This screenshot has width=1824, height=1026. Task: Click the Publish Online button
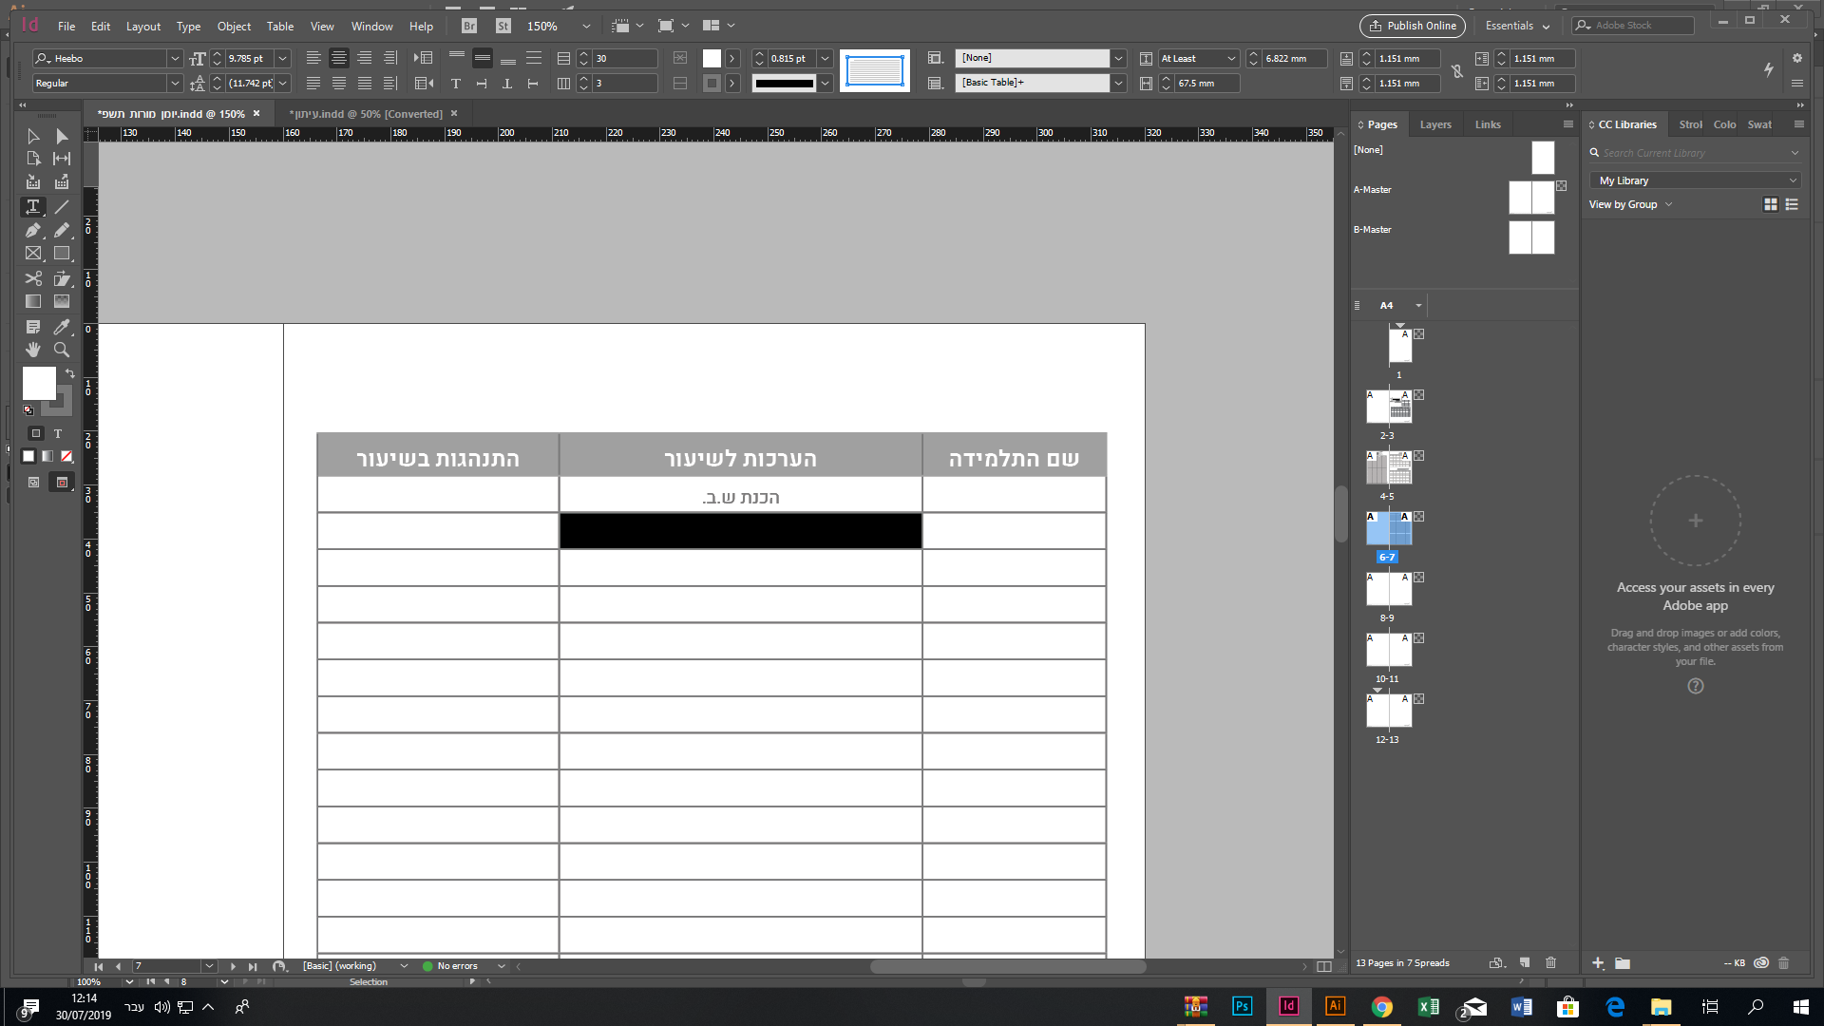[1412, 26]
